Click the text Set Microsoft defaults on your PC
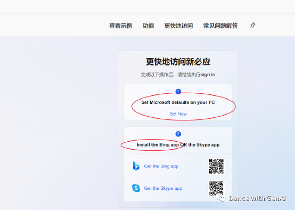Screen dimensions: 295x210 pos(178,102)
